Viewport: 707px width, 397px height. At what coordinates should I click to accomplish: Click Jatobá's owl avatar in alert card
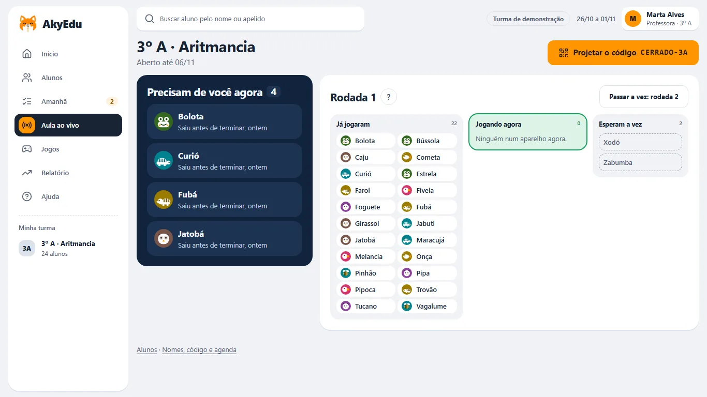click(x=163, y=238)
